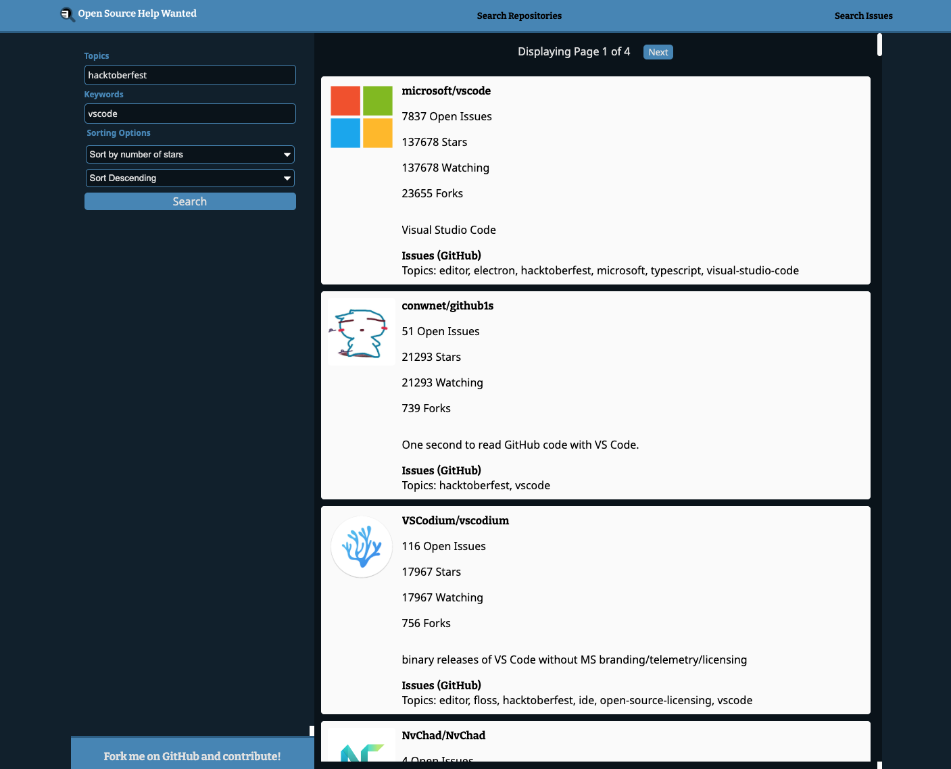Go to Search Issues tab
Image resolution: width=951 pixels, height=769 pixels.
(x=863, y=16)
